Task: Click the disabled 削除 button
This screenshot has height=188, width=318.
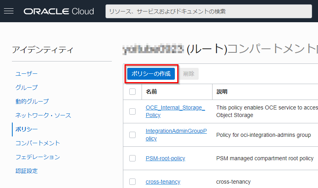Action: (189, 74)
